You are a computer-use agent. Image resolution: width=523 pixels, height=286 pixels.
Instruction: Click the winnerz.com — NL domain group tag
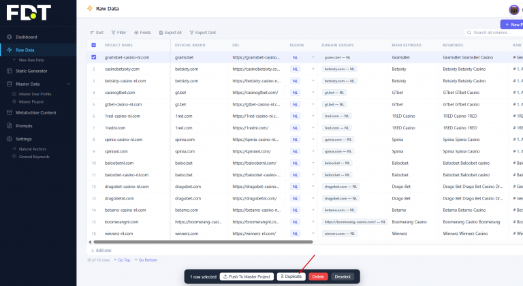coord(340,234)
